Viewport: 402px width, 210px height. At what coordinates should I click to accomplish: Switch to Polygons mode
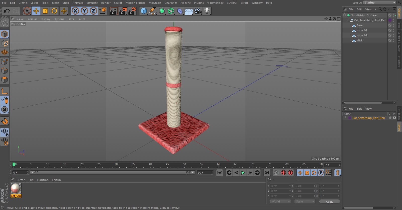click(x=5, y=80)
